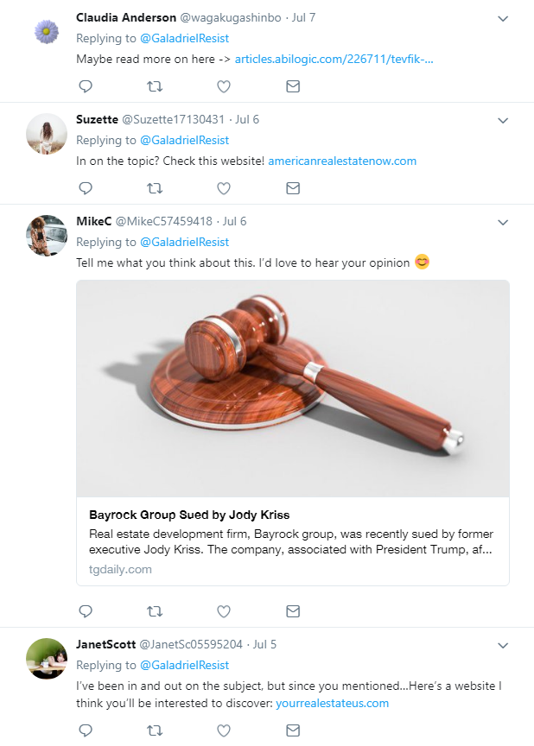
Task: Direct message MikeC's tweet via envelope
Action: click(x=293, y=611)
